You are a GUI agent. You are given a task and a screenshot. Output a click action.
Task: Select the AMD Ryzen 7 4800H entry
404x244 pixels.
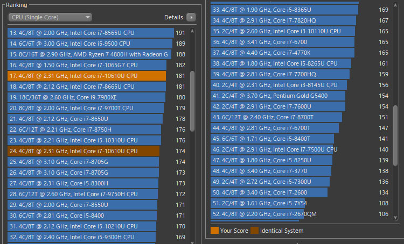[x=89, y=54]
